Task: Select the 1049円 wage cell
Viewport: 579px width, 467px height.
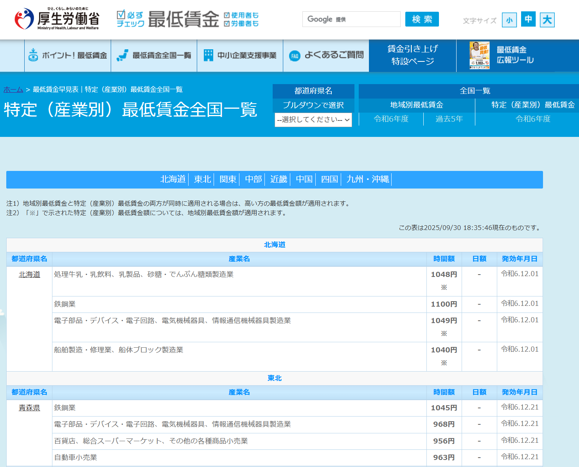Action: [444, 327]
